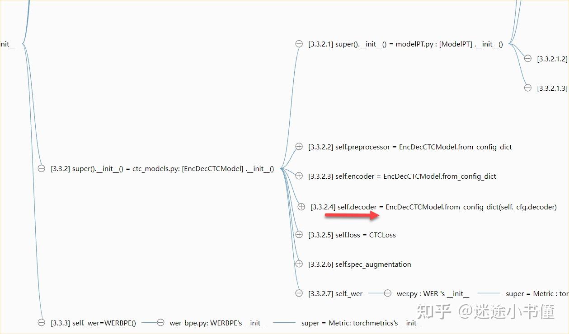Viewport: 569px width, 334px height.
Task: Select the '[3.3.2.5] self.loss = CTCLoss' text
Action: (352, 235)
